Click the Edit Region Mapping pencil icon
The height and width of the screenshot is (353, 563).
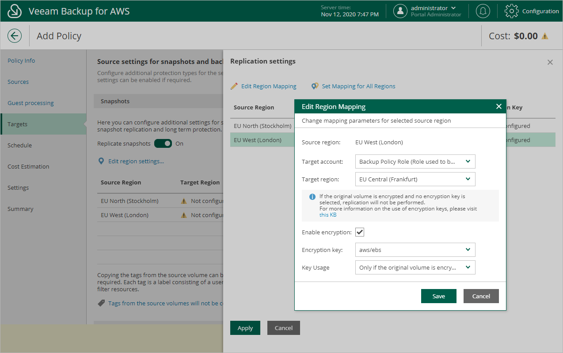234,86
